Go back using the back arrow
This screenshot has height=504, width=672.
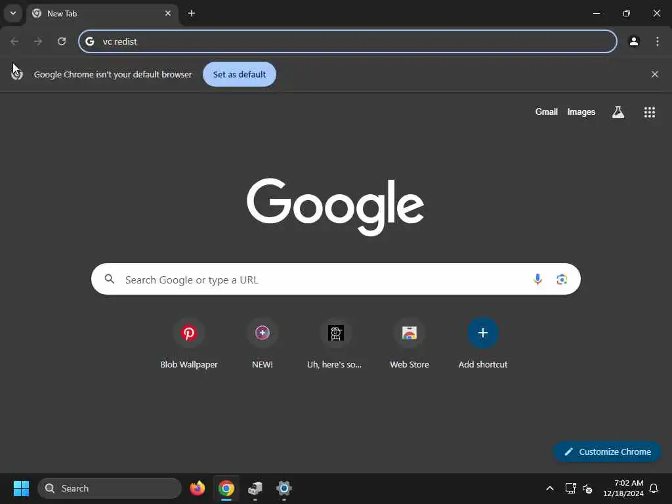pos(14,41)
